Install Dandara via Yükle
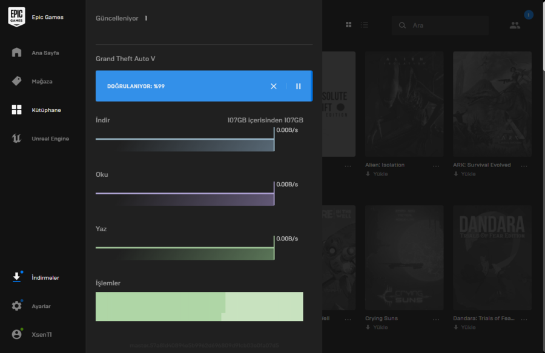545x353 pixels. click(x=464, y=328)
